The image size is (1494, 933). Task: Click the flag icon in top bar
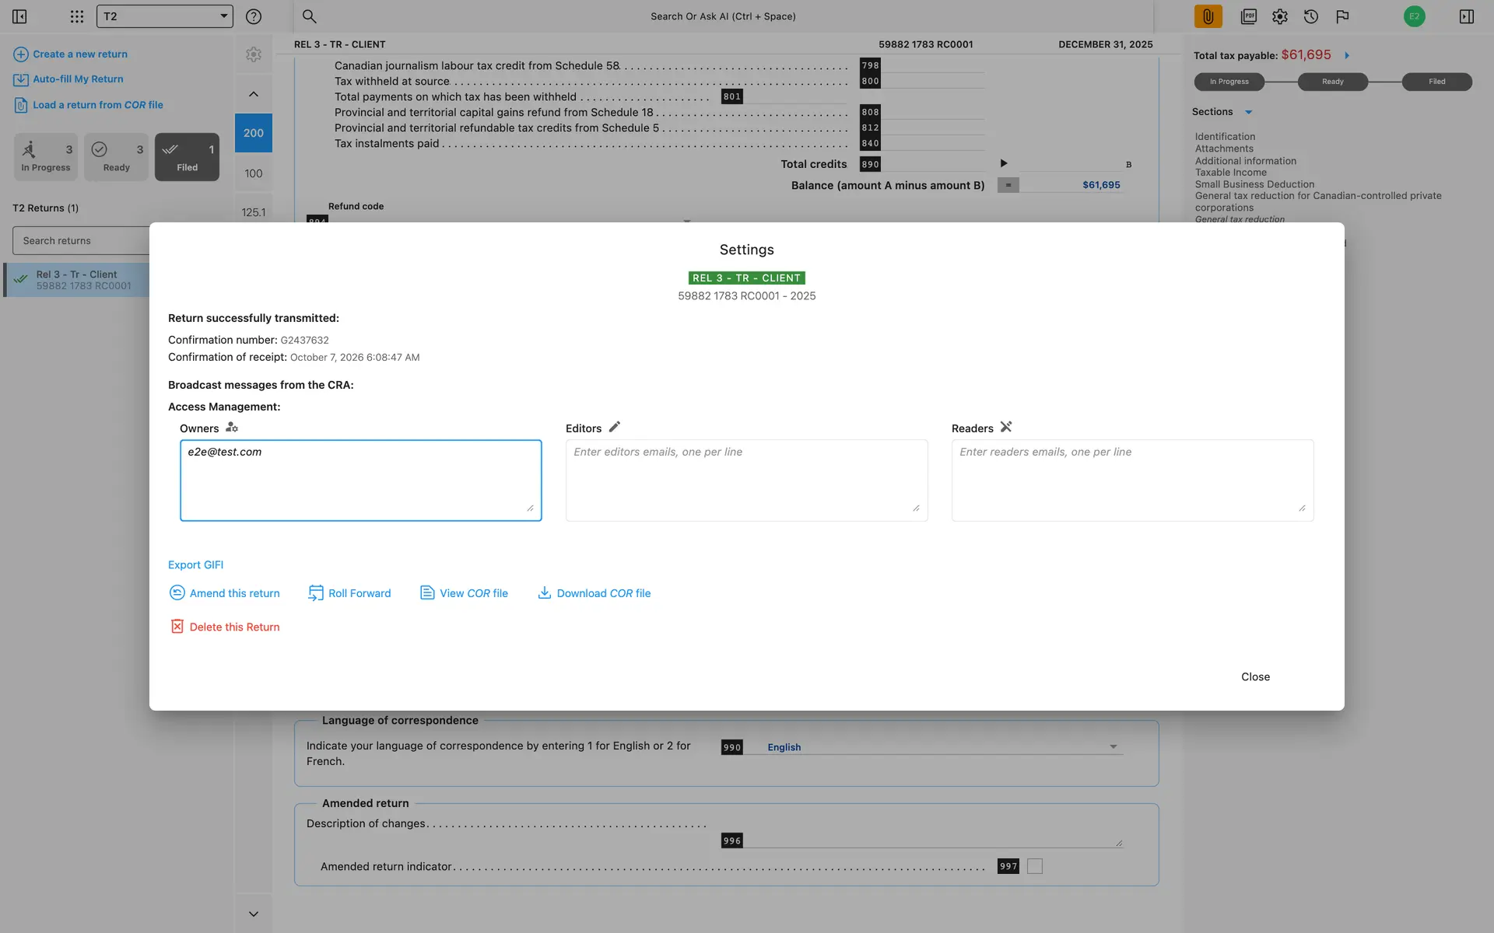1342,16
